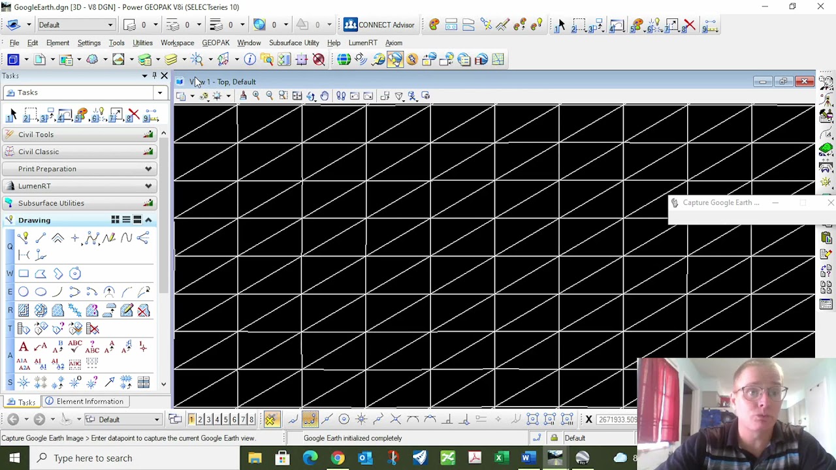The image size is (836, 470).
Task: Select the Delete Pattern tool
Action: tap(144, 311)
